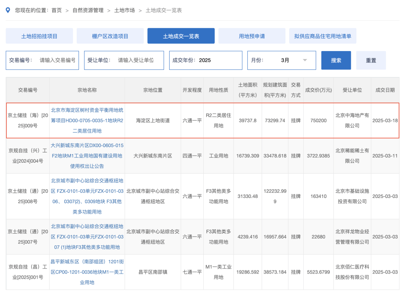Select the active 土地成交一览表 tab
This screenshot has width=406, height=296.
(x=181, y=36)
